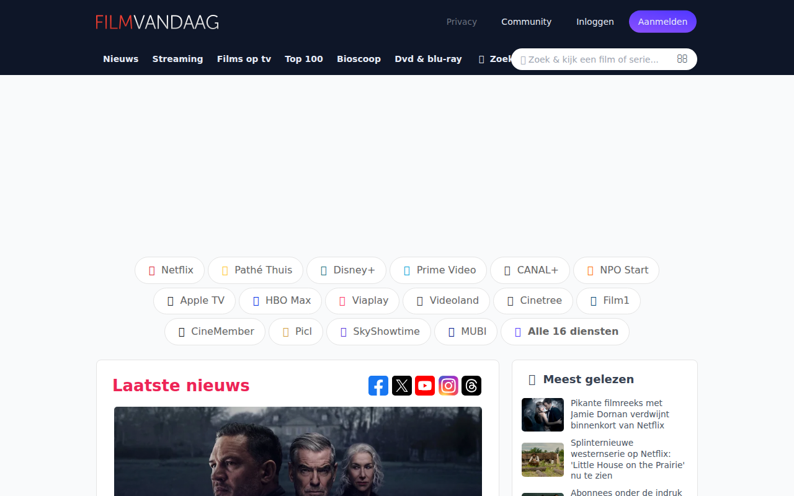Select the Pathé Thuis service chip
This screenshot has width=794, height=496.
point(256,270)
